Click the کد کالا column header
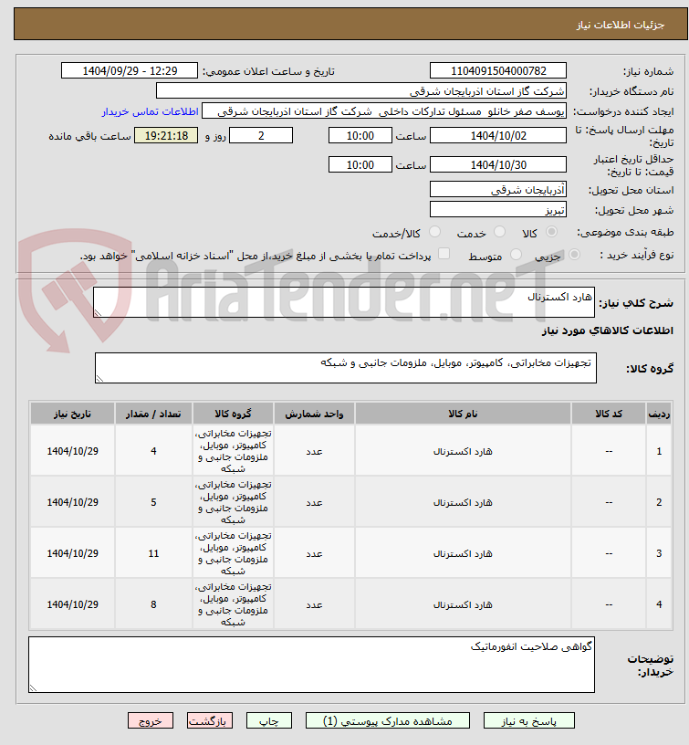Viewport: 689px width, 745px height. (x=609, y=414)
